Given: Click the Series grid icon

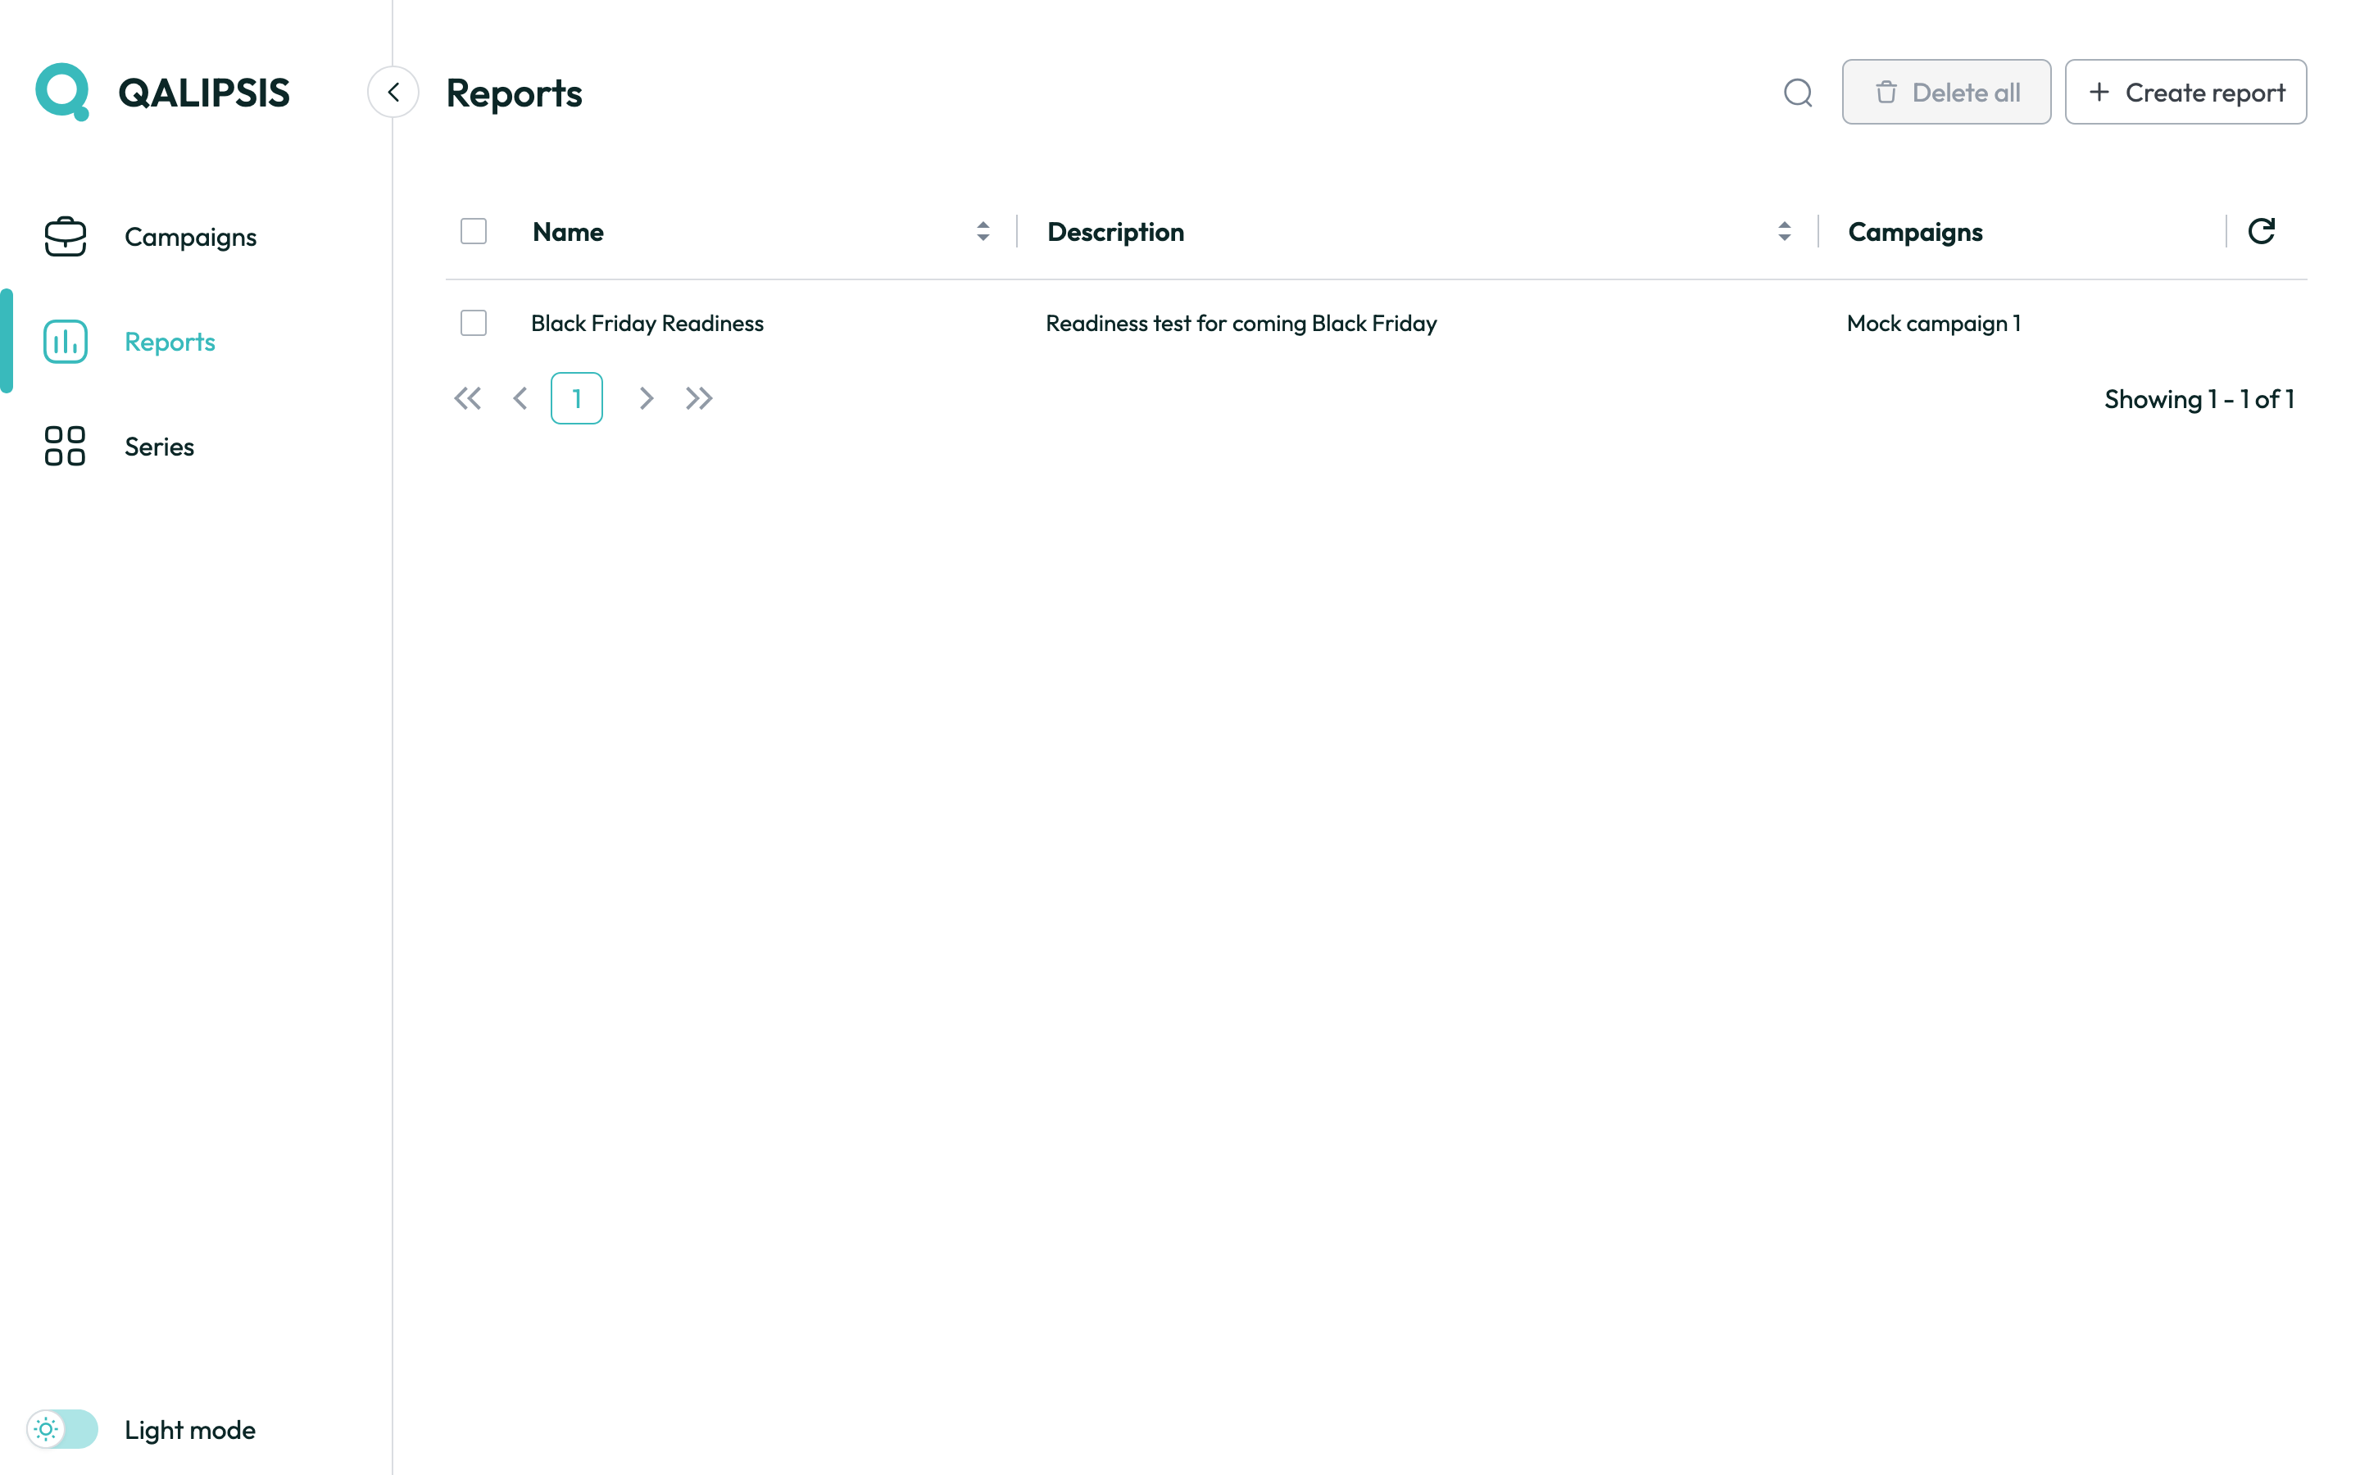Looking at the screenshot, I should [x=66, y=446].
